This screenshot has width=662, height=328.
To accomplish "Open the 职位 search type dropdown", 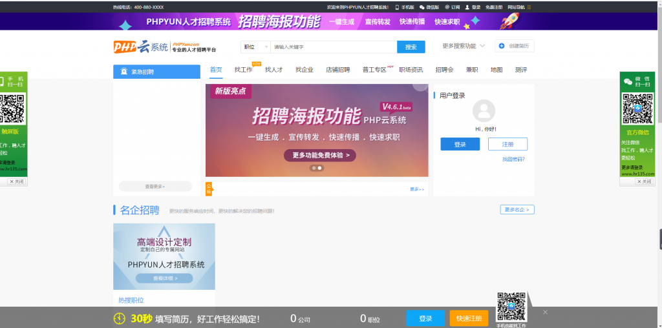I will pyautogui.click(x=255, y=46).
